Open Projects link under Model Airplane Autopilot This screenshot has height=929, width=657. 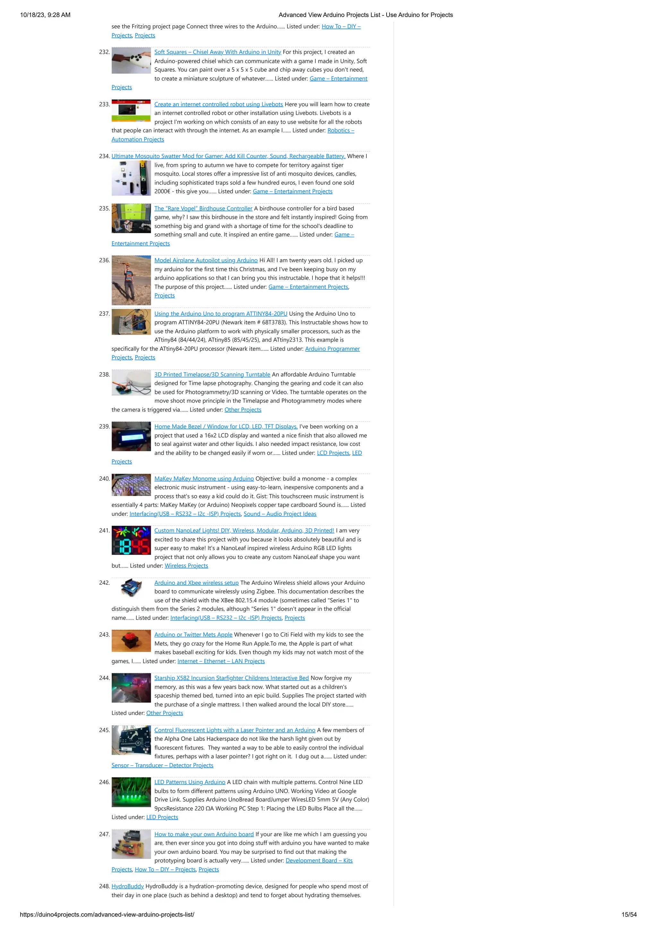click(164, 296)
